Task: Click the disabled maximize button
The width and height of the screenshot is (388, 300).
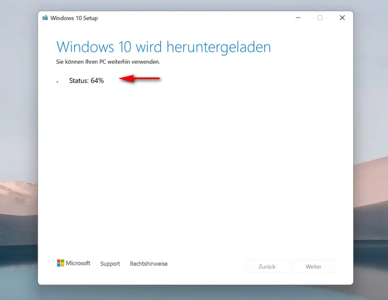Action: coord(320,18)
